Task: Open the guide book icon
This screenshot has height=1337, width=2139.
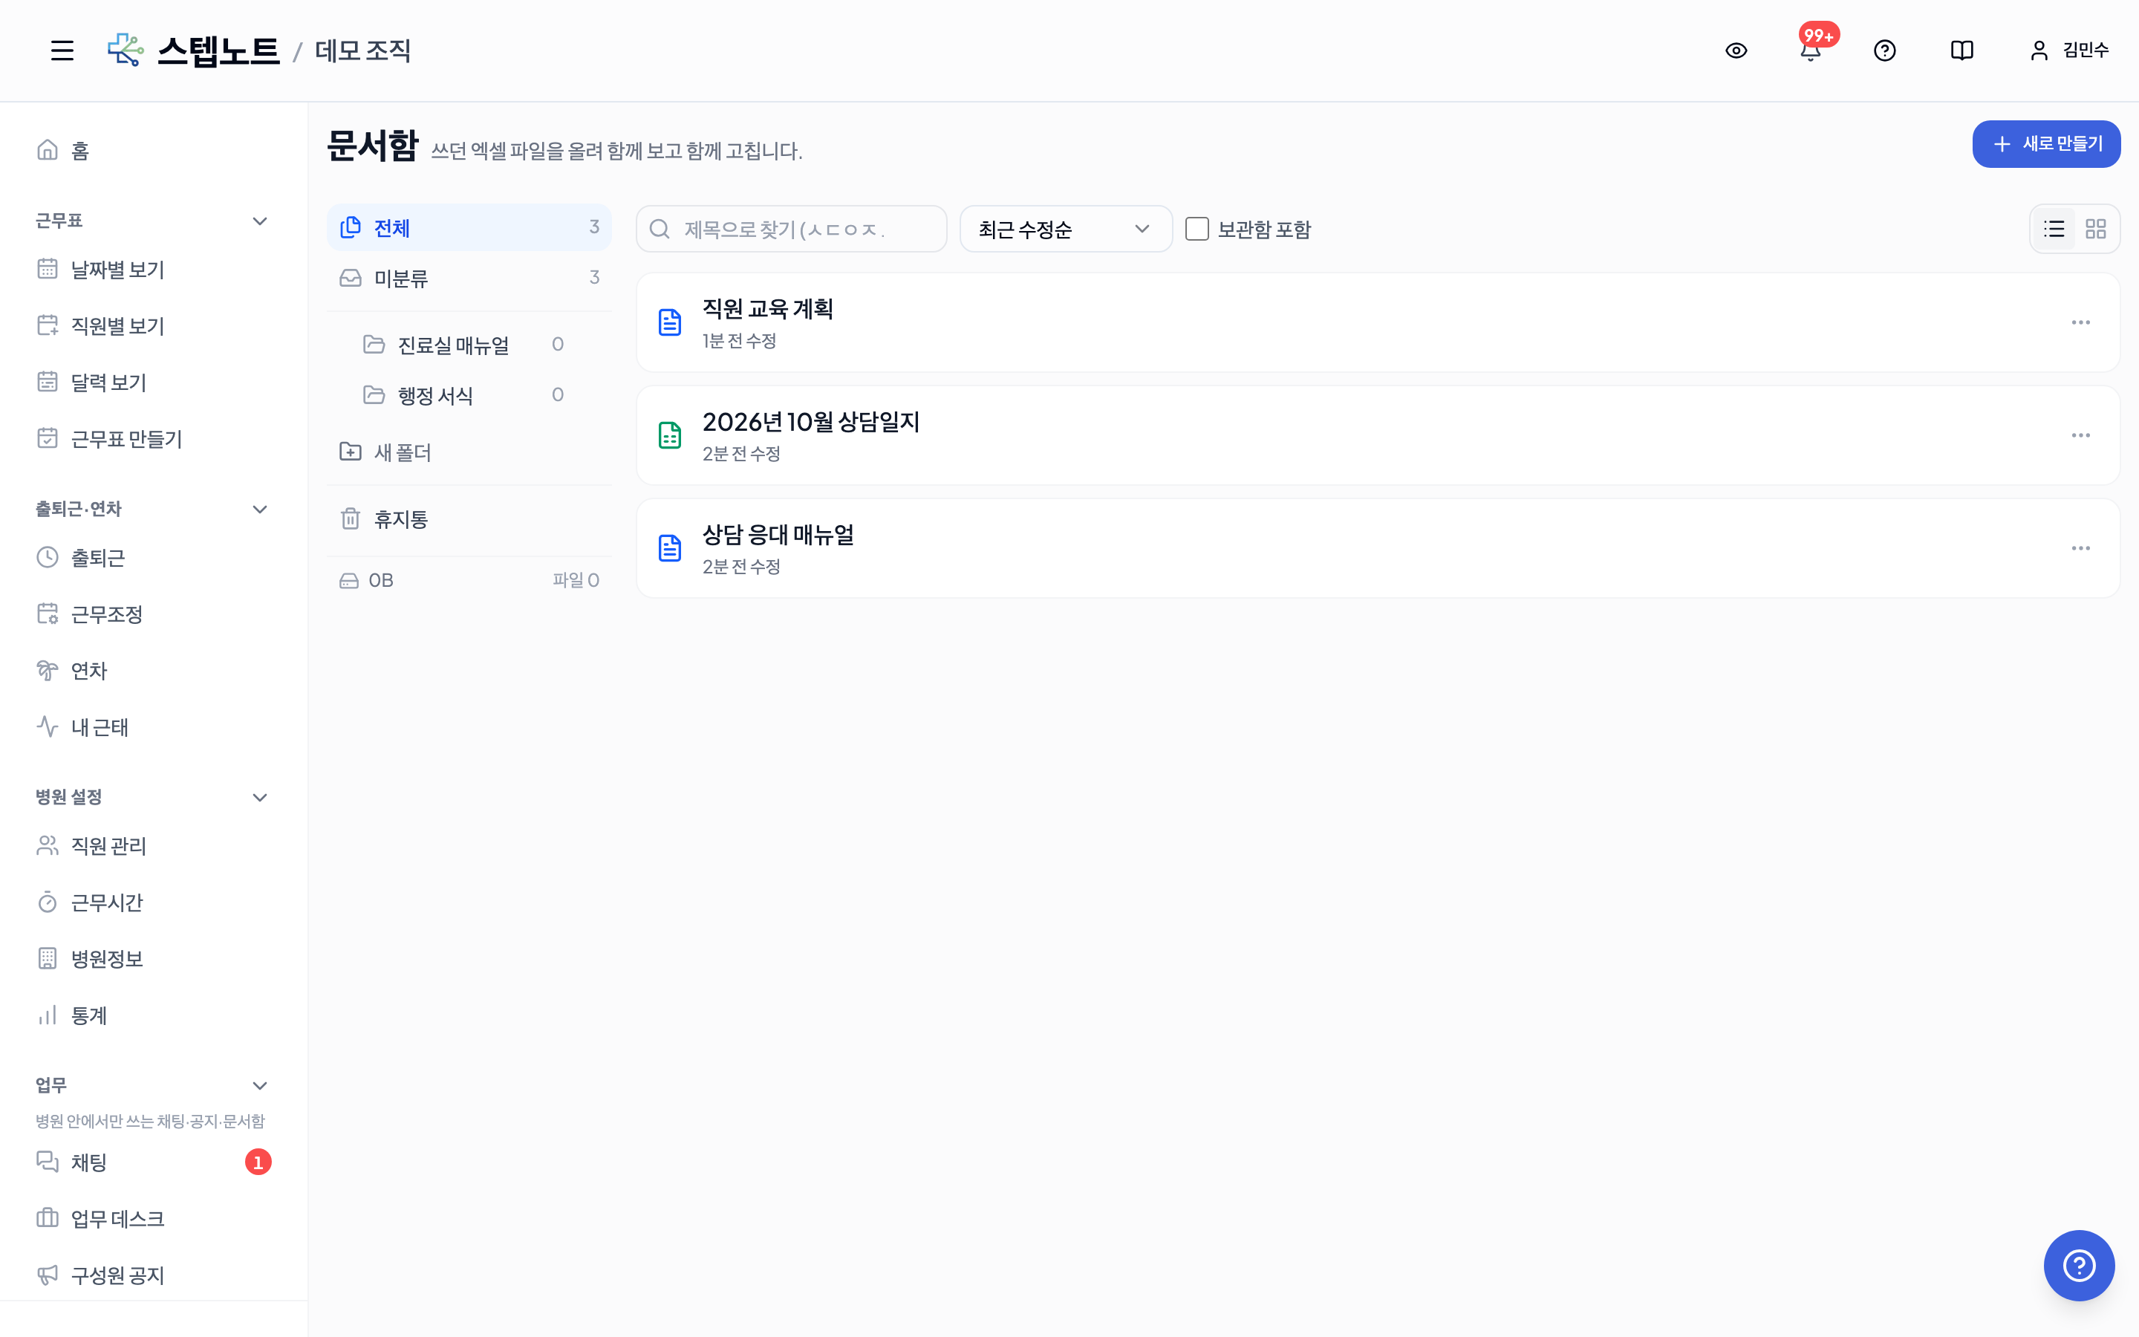Action: 1961,51
